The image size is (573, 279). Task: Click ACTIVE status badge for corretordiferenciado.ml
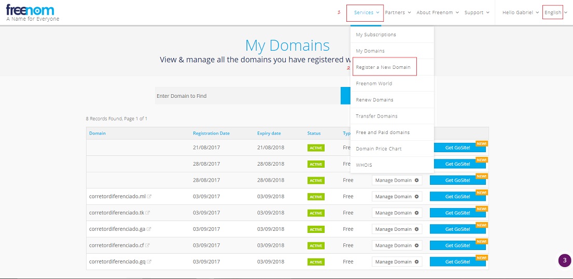[x=316, y=197]
